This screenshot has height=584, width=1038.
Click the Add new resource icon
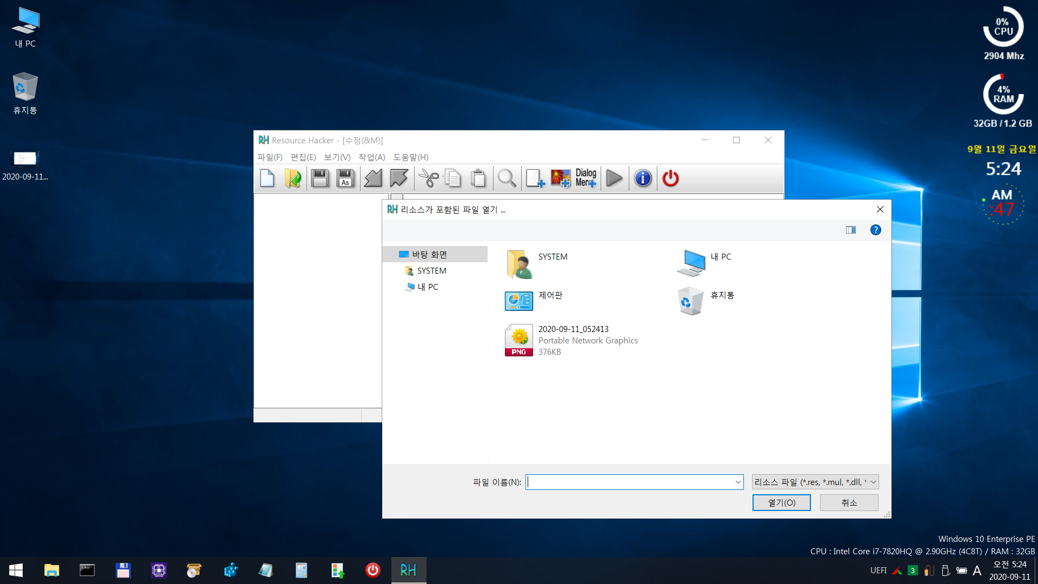(x=535, y=178)
